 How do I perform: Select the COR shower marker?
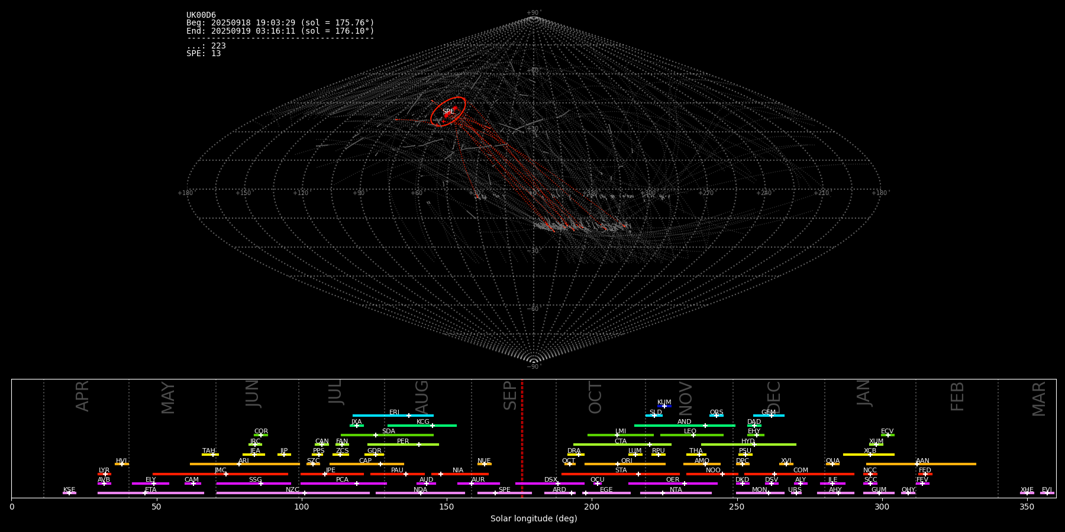tap(260, 435)
